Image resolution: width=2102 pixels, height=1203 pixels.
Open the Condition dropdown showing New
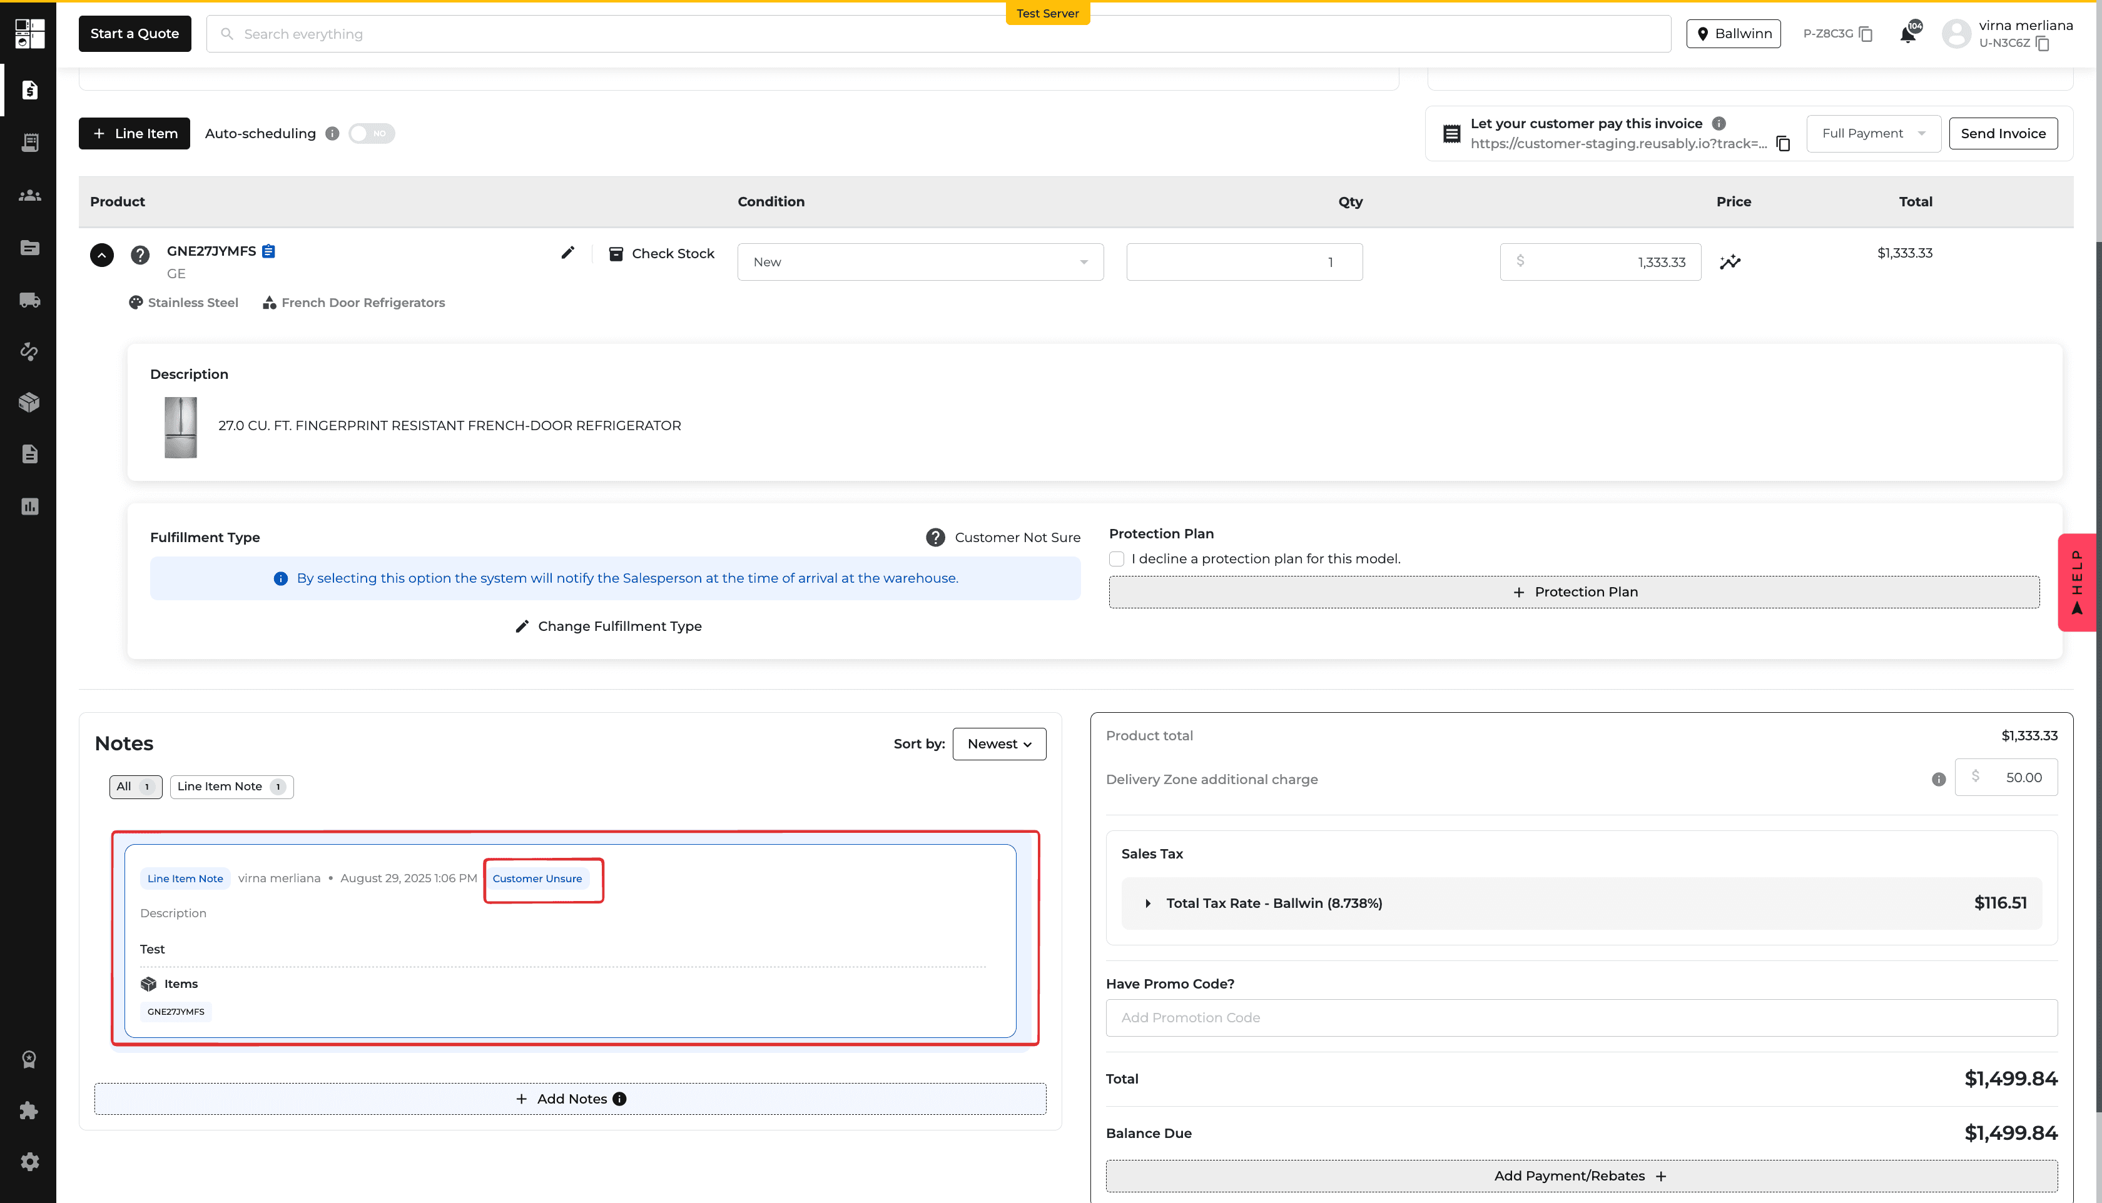coord(920,262)
